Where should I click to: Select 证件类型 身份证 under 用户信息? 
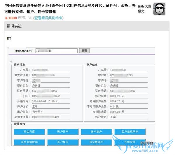(36, 86)
